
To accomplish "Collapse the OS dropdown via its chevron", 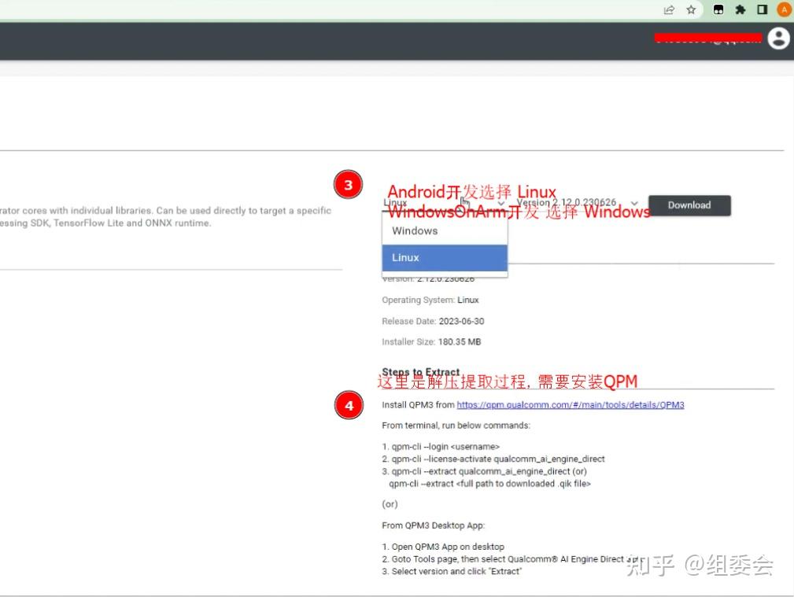I will coord(501,203).
